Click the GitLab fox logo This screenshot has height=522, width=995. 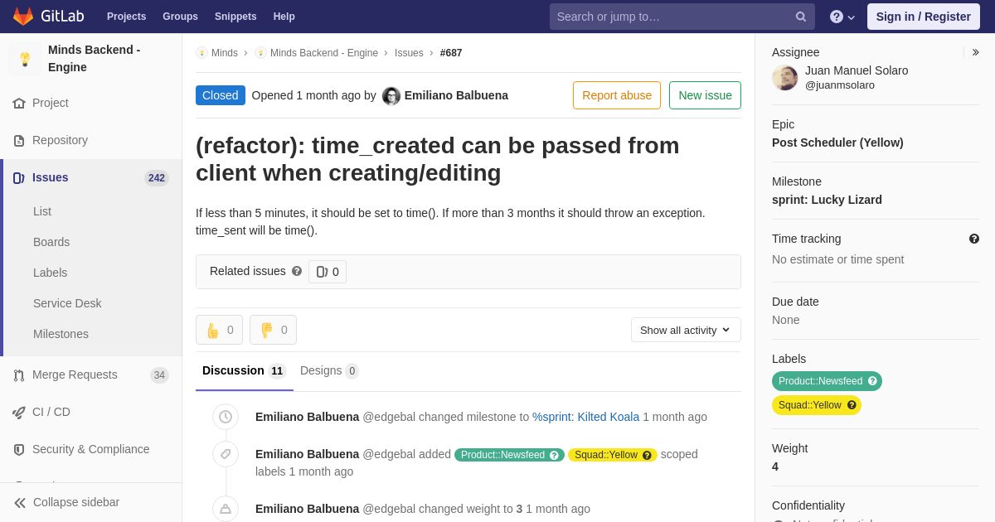click(23, 17)
